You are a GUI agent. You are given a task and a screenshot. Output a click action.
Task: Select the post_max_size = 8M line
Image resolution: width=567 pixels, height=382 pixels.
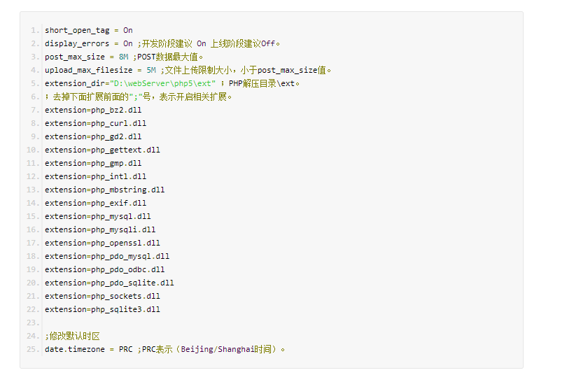click(x=87, y=57)
